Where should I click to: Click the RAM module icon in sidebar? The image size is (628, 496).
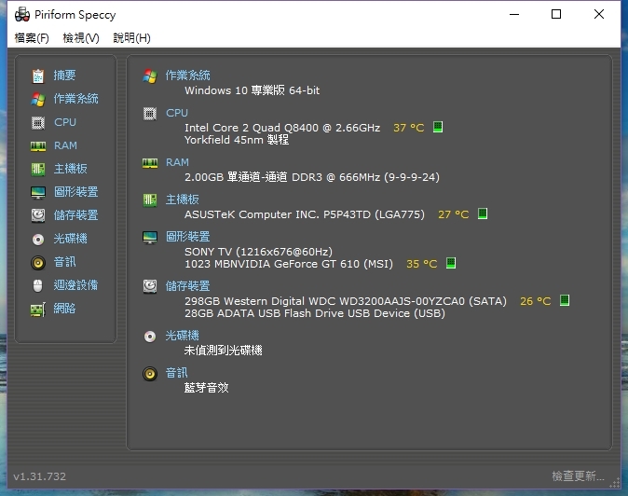click(38, 146)
